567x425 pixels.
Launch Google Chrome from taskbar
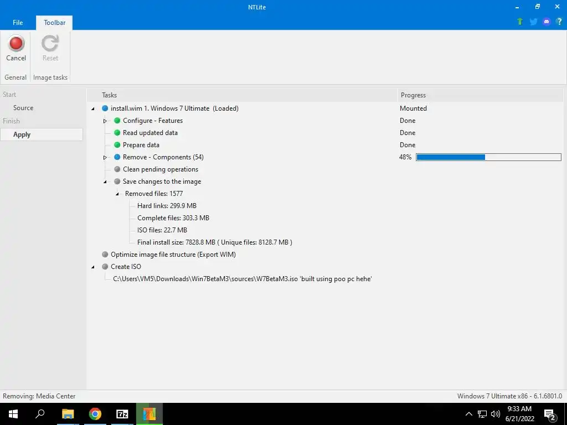(x=95, y=414)
